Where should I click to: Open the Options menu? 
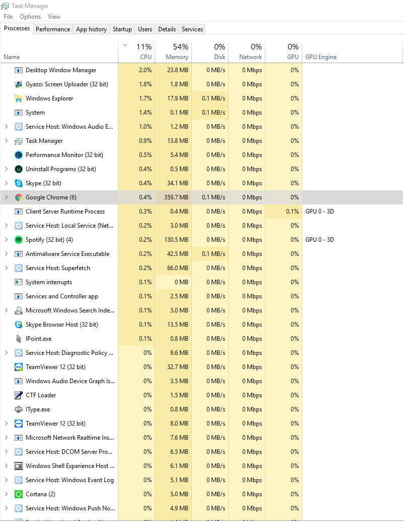[x=30, y=17]
